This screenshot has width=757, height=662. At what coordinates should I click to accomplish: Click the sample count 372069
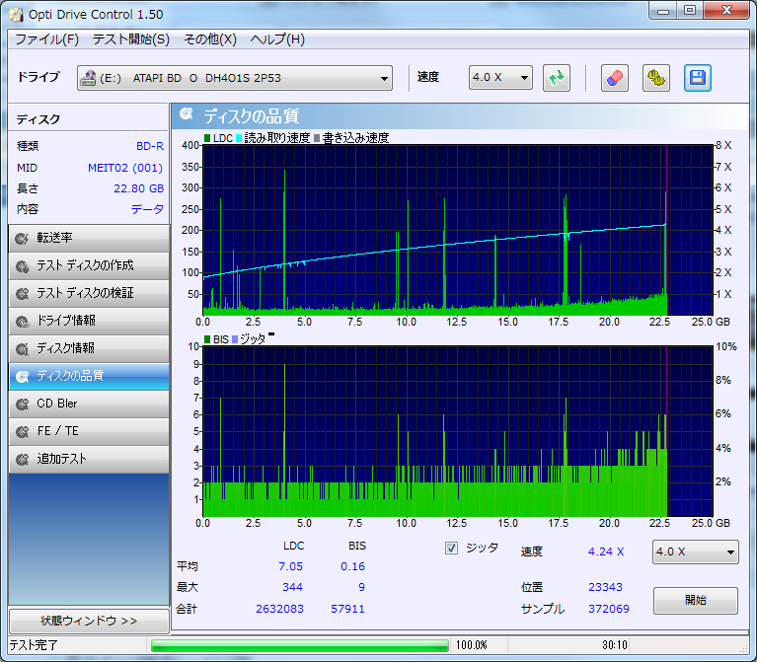[609, 609]
